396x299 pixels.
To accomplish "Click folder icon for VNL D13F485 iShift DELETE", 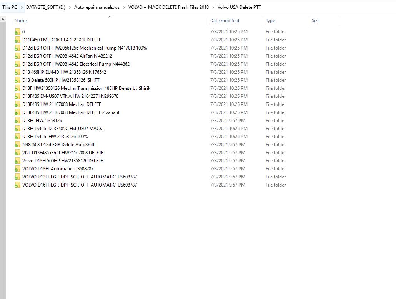I will point(17,153).
